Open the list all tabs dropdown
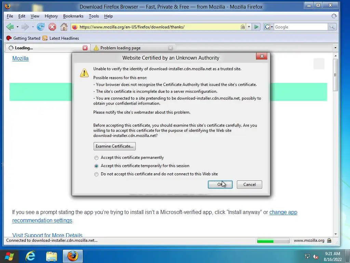This screenshot has height=263, width=350. (x=335, y=48)
